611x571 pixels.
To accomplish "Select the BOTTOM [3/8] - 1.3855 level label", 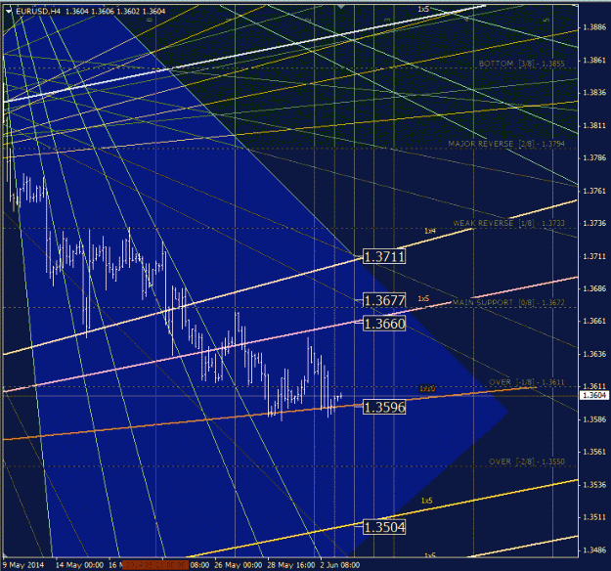I will (x=521, y=64).
